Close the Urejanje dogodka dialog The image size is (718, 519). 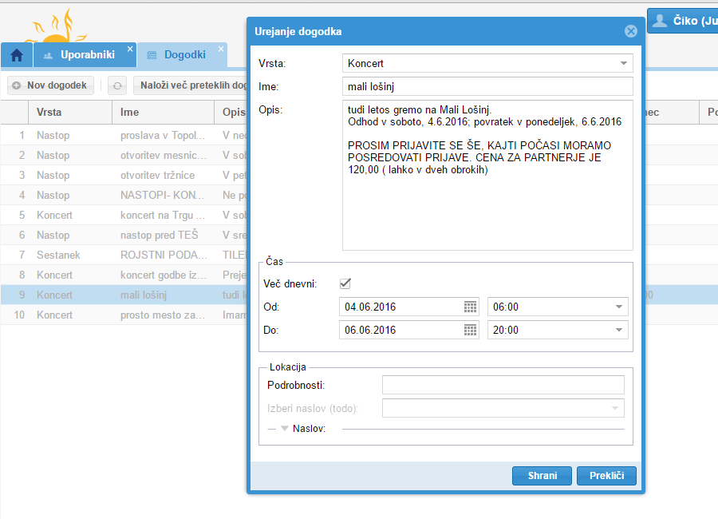click(630, 31)
